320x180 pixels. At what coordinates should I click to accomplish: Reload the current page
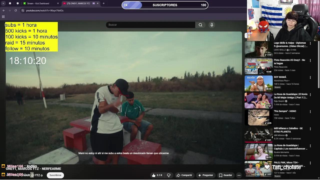click(x=16, y=10)
